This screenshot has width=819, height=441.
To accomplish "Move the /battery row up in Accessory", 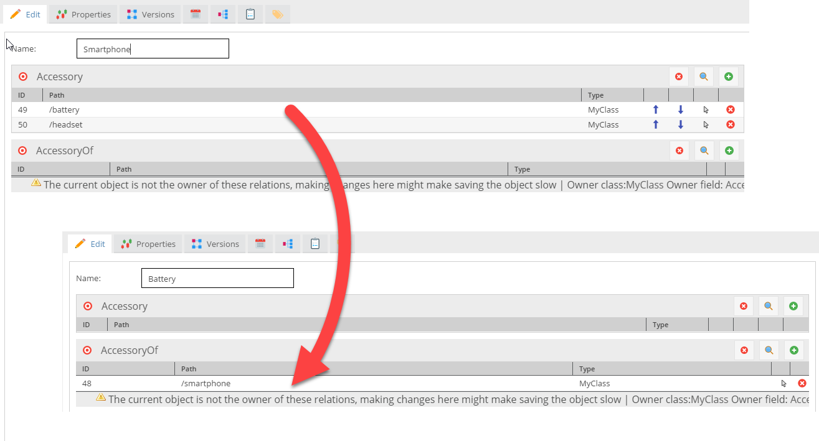I will [x=655, y=109].
